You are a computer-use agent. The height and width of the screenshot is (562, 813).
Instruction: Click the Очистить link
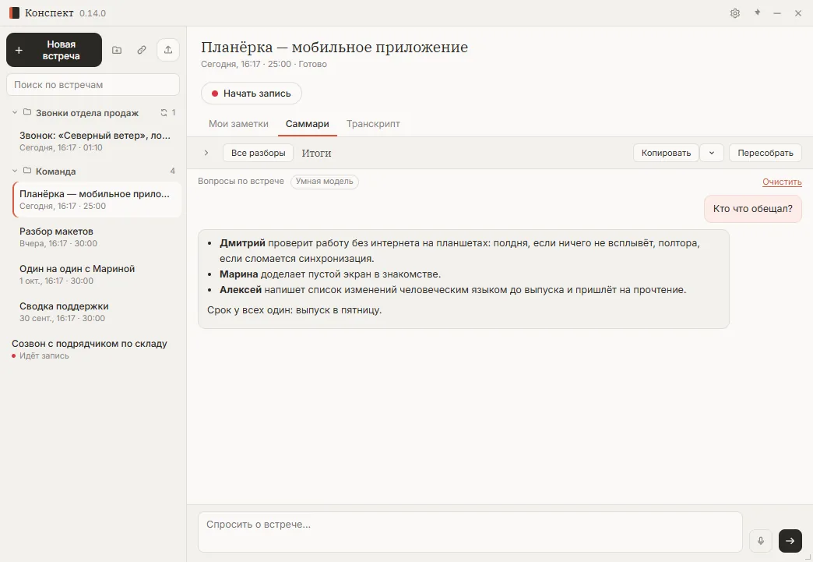[x=782, y=182]
